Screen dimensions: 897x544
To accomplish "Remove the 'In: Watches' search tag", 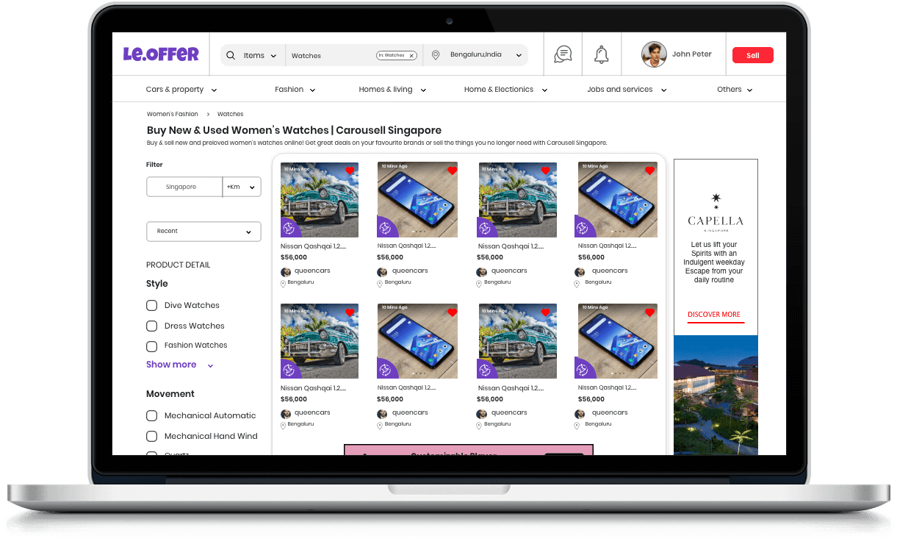I will (x=411, y=55).
